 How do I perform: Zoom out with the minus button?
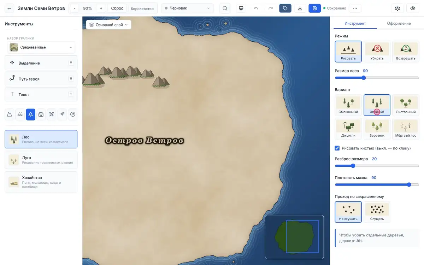coord(75,8)
